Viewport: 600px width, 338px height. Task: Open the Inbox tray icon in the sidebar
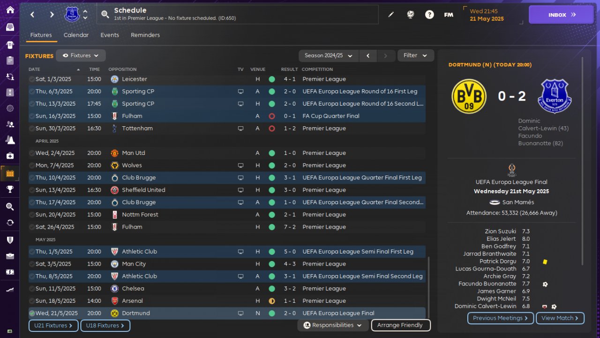tap(10, 27)
